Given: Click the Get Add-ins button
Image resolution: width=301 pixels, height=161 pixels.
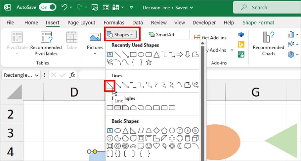Looking at the screenshot, I should (210, 38).
